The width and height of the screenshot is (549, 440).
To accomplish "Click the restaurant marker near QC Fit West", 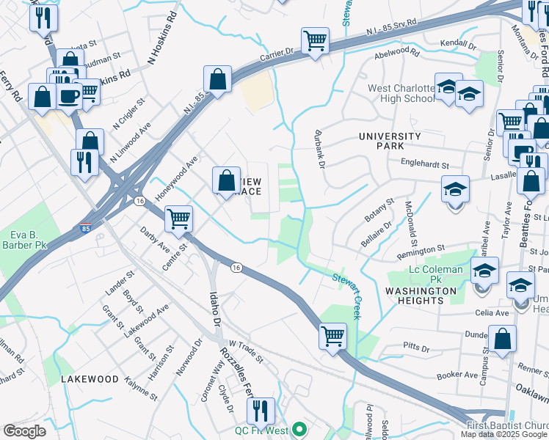I will point(261,411).
